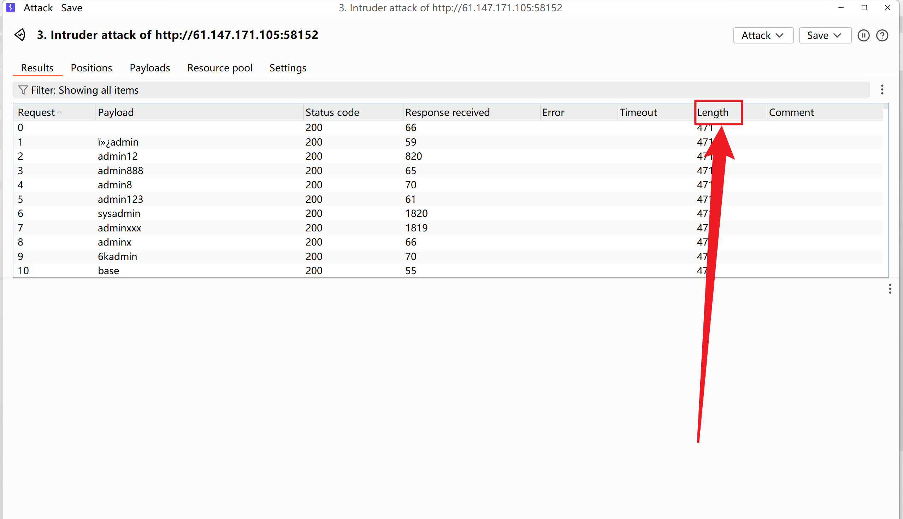Click the Burp lightning app icon
The width and height of the screenshot is (903, 519).
[x=11, y=7]
